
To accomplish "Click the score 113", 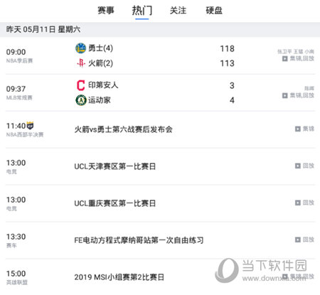I will (x=227, y=63).
